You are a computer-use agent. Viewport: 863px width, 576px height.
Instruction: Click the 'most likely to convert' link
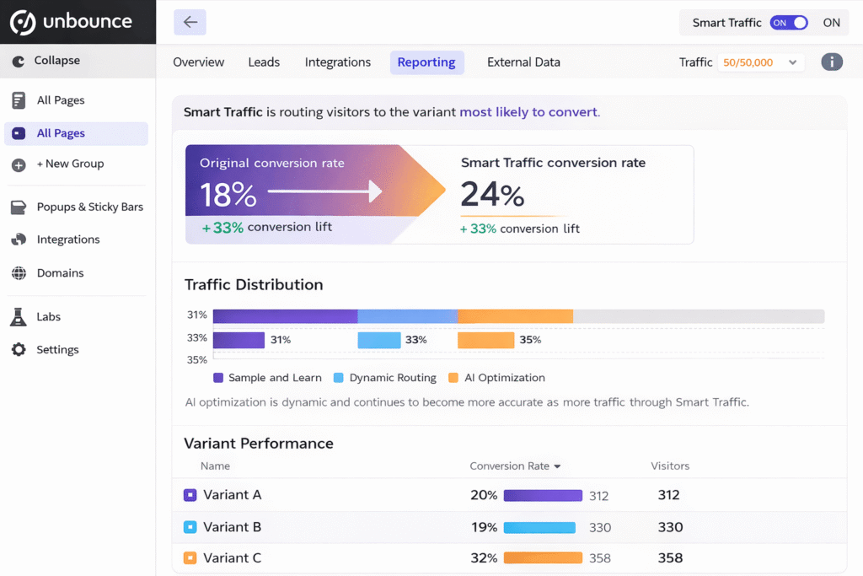tap(528, 110)
